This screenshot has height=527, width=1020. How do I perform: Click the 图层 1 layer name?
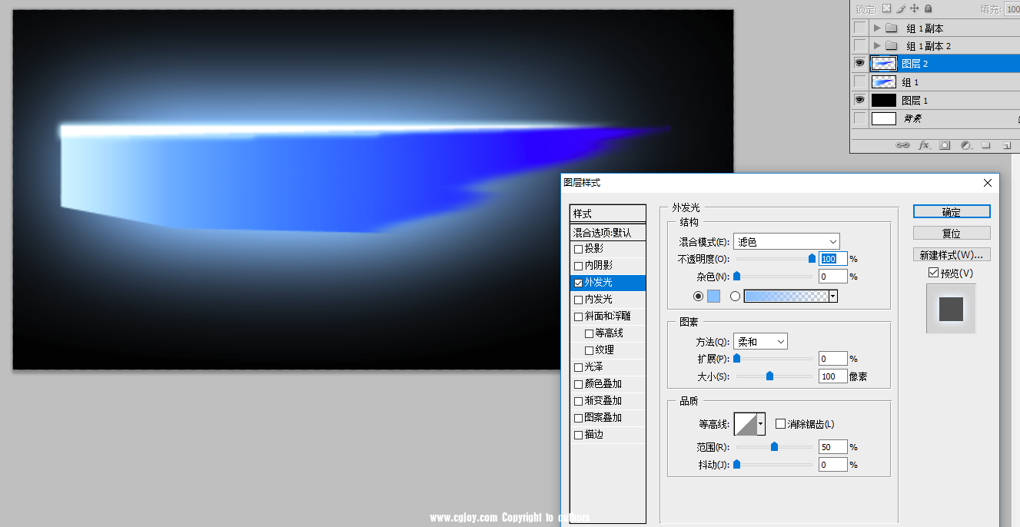[915, 101]
